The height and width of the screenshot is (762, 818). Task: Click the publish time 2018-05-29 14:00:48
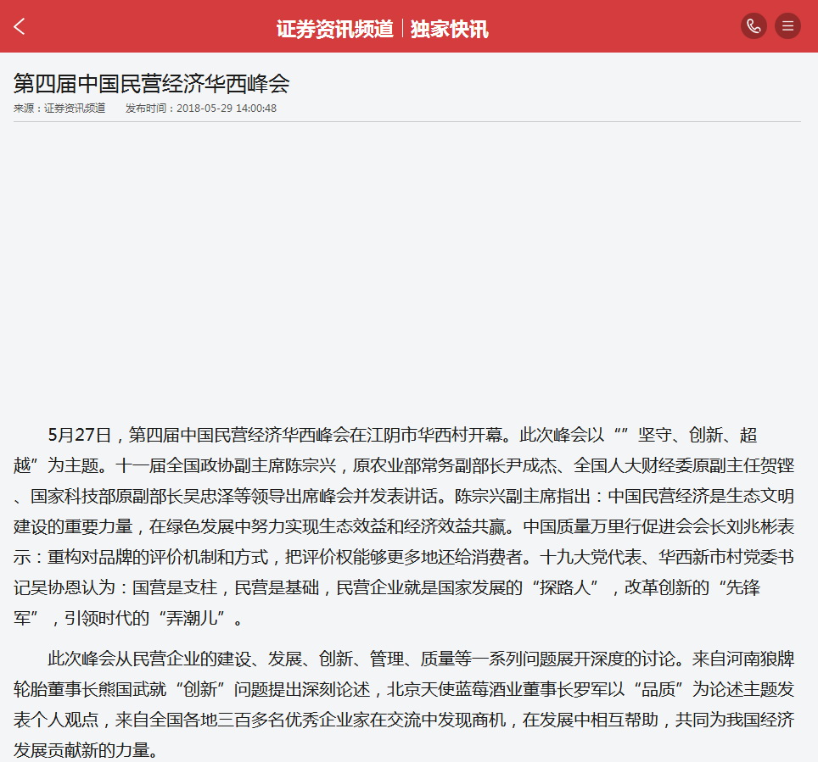click(x=227, y=108)
